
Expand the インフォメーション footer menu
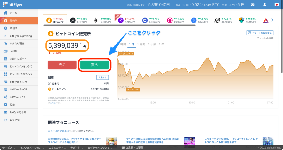click(x=32, y=148)
